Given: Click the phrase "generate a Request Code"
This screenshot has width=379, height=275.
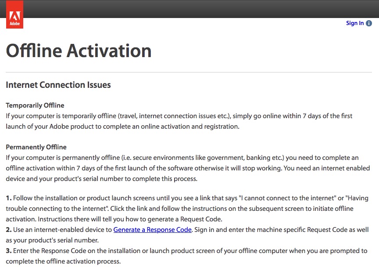Looking at the screenshot, I should (185, 219).
